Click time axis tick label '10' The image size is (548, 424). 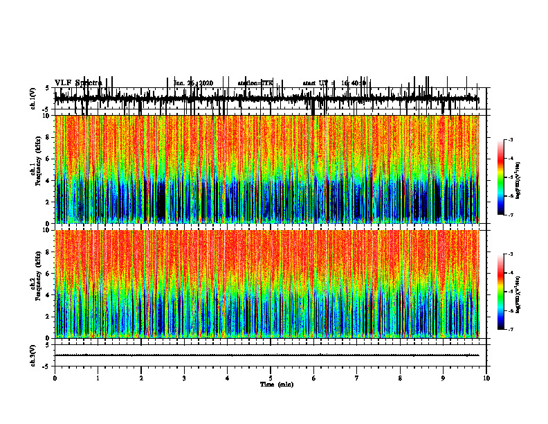tap(486, 378)
